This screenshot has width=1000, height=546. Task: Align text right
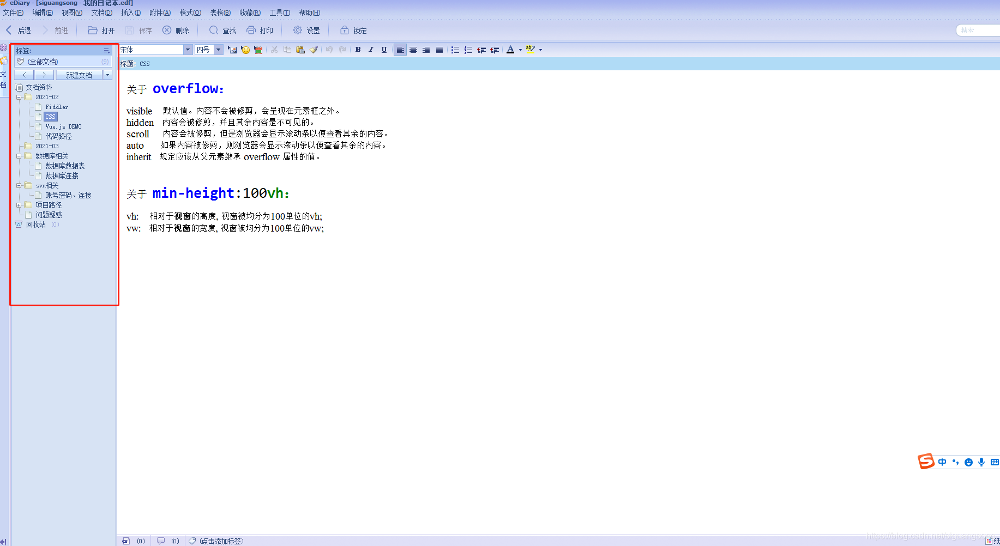coord(426,50)
